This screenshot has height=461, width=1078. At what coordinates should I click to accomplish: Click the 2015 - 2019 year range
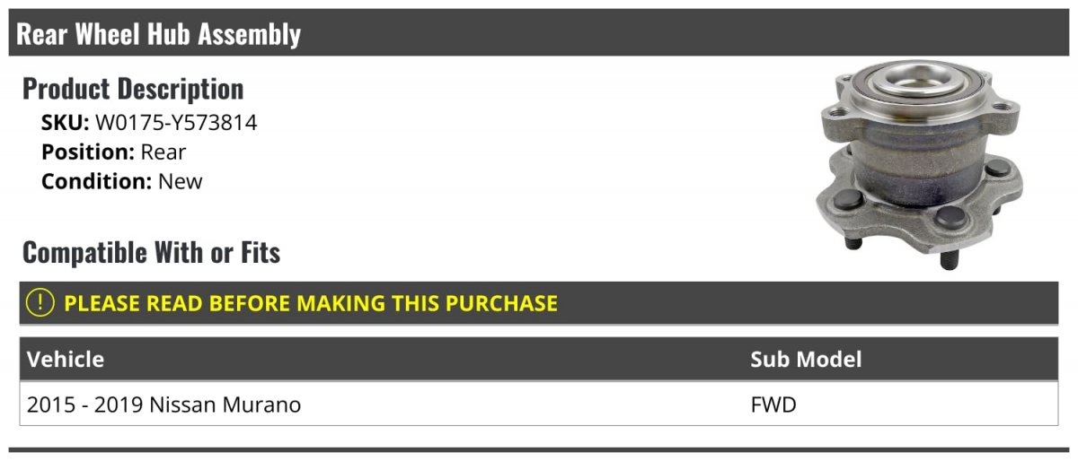point(85,405)
